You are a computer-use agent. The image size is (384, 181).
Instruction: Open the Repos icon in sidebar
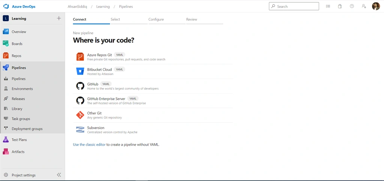pyautogui.click(x=6, y=56)
